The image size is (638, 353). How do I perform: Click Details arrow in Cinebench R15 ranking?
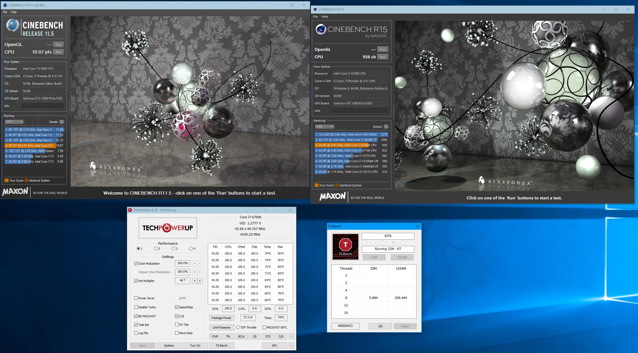pos(386,127)
